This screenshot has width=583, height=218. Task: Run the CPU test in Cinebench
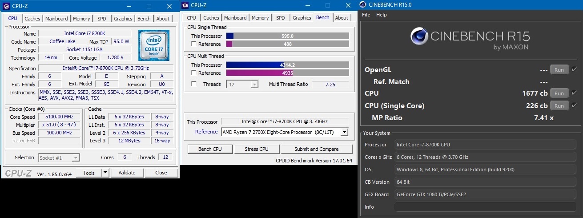click(x=559, y=93)
